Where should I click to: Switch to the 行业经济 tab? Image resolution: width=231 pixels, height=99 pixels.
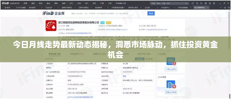49,8
